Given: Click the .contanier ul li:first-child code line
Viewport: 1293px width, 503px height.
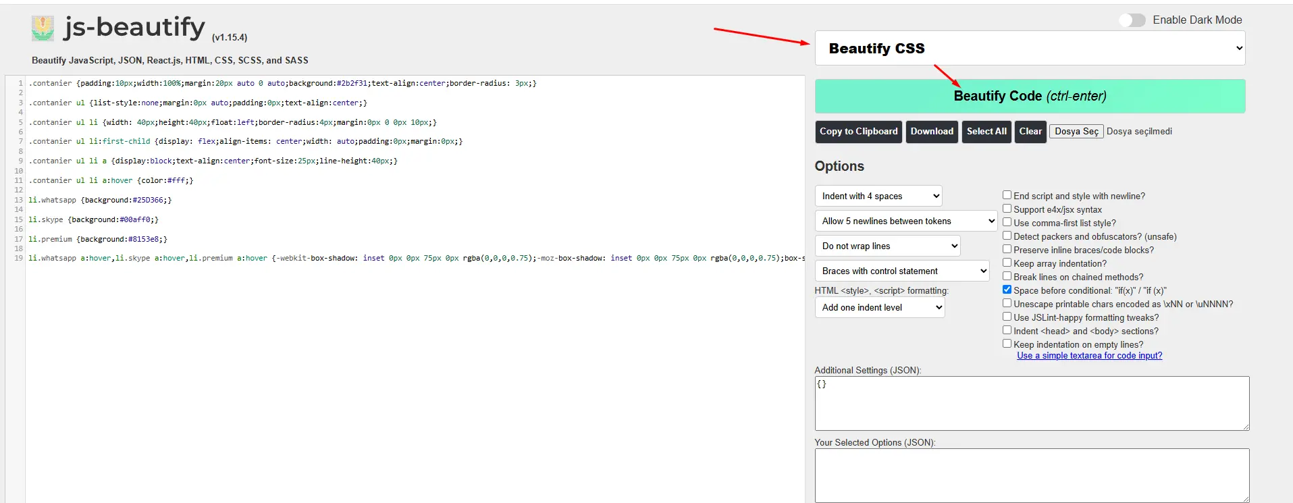Looking at the screenshot, I should [x=246, y=141].
